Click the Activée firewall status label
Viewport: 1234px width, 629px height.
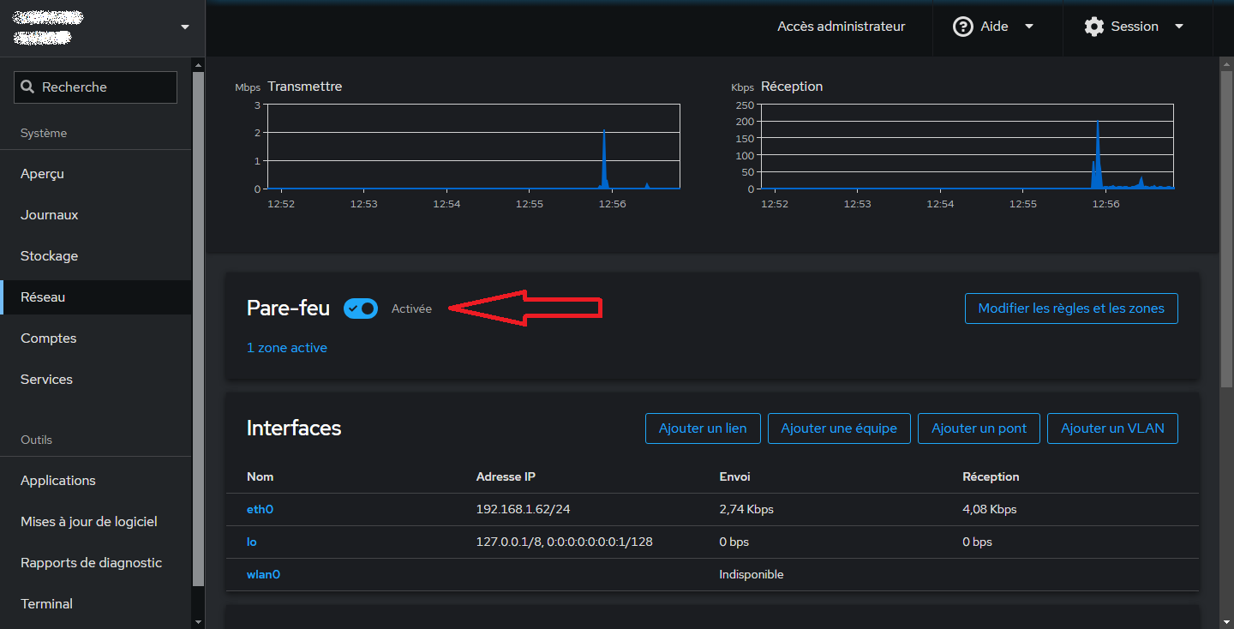click(x=411, y=309)
